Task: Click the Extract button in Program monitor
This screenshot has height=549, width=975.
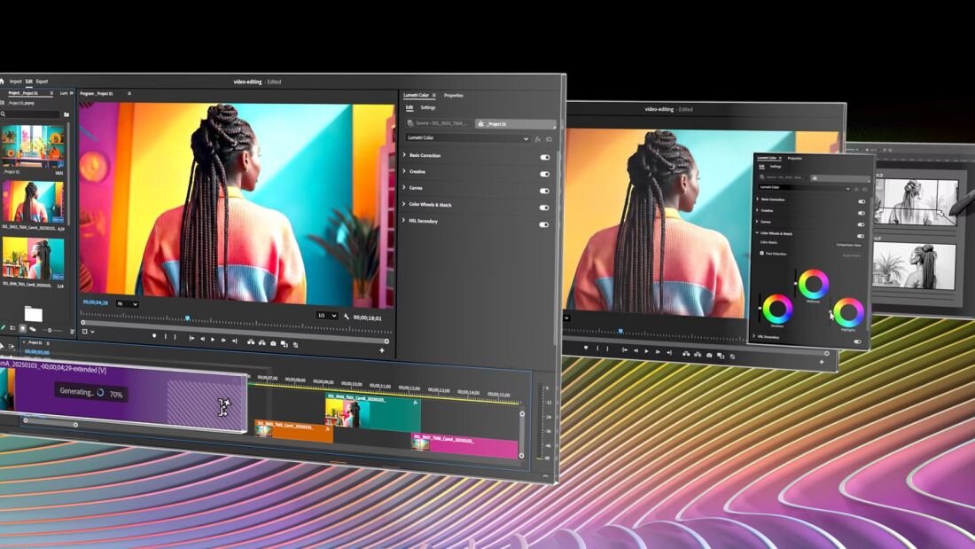Action: click(x=261, y=342)
